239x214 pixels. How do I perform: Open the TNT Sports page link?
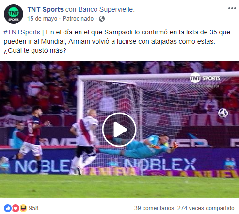(46, 9)
